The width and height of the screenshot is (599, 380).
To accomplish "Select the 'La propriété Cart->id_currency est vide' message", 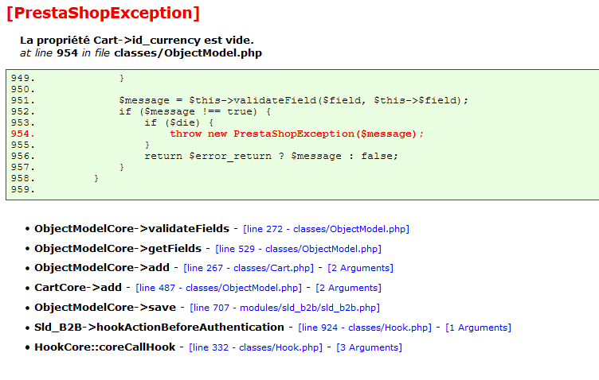I will pos(137,40).
